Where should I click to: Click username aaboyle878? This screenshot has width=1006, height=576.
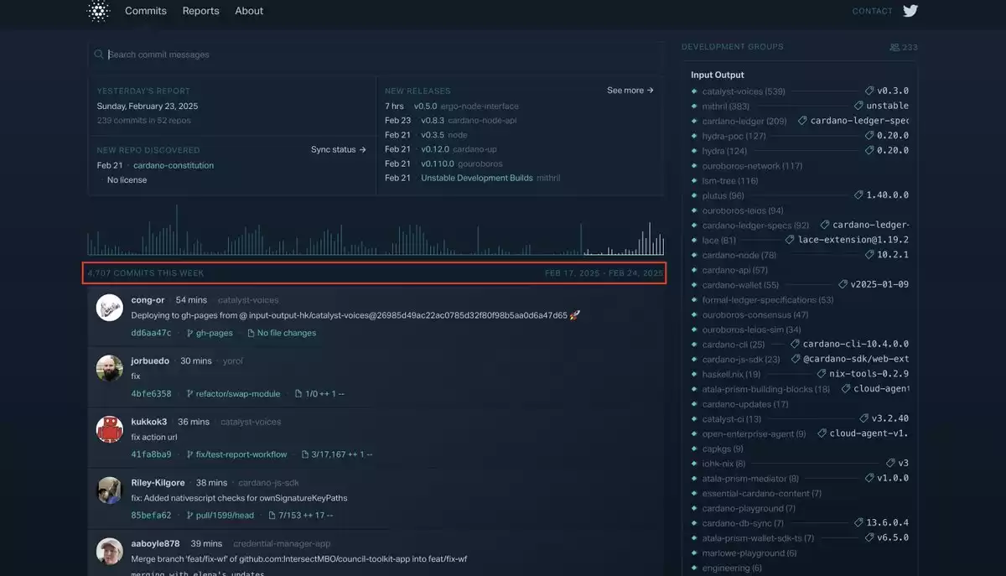click(155, 543)
